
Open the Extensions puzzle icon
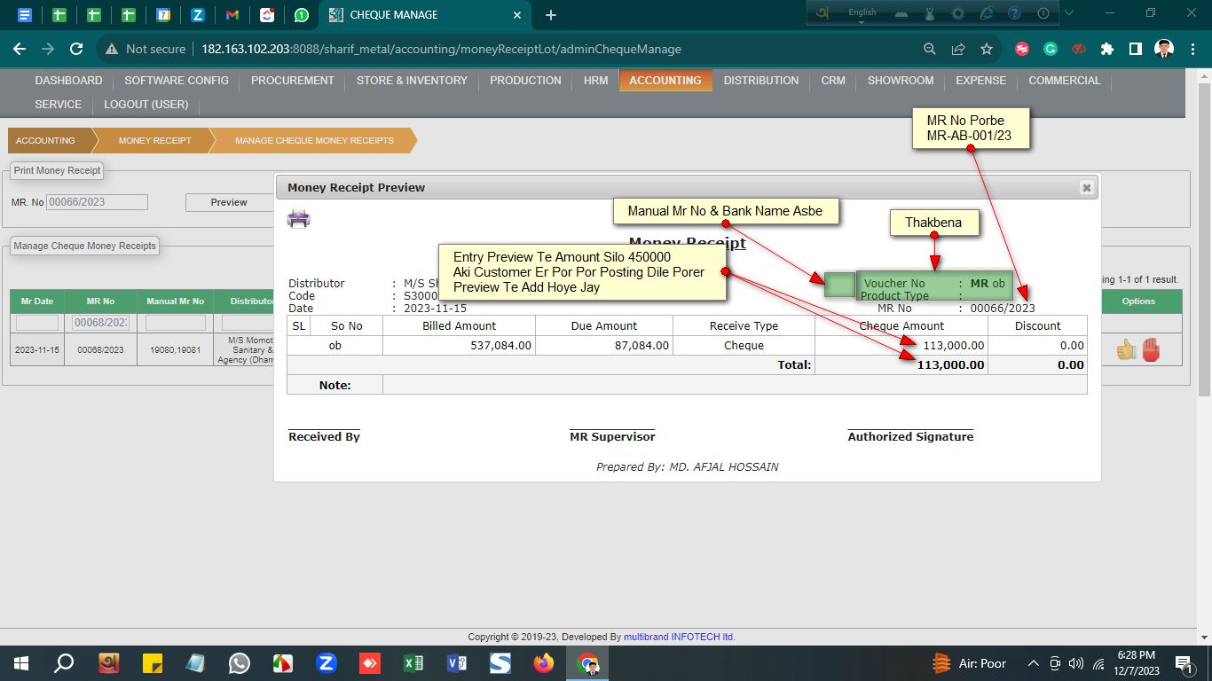1107,50
